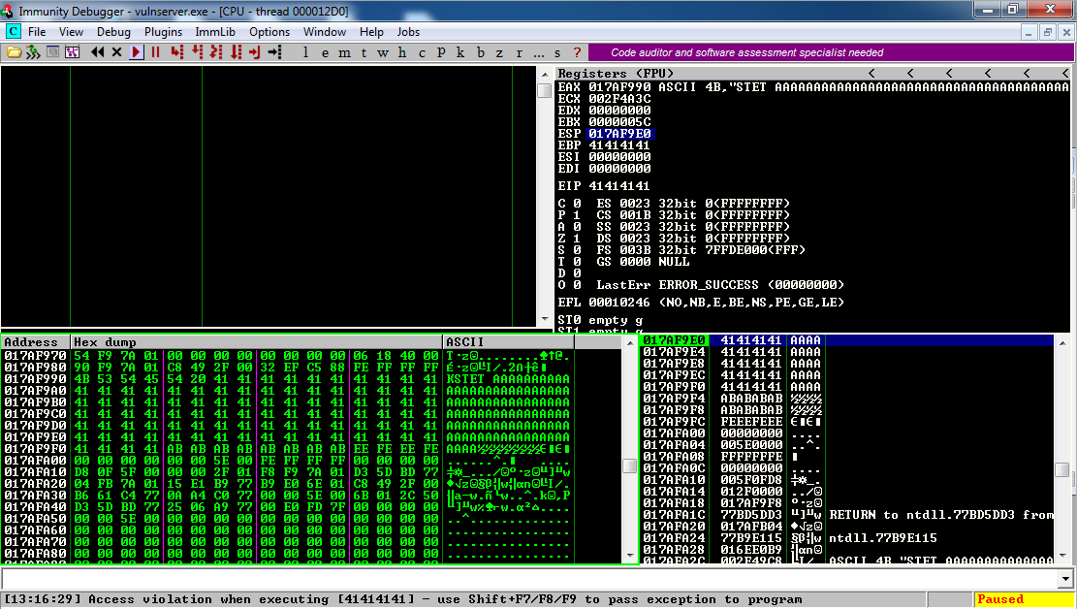Click the X close-program toolbar icon

pyautogui.click(x=116, y=52)
